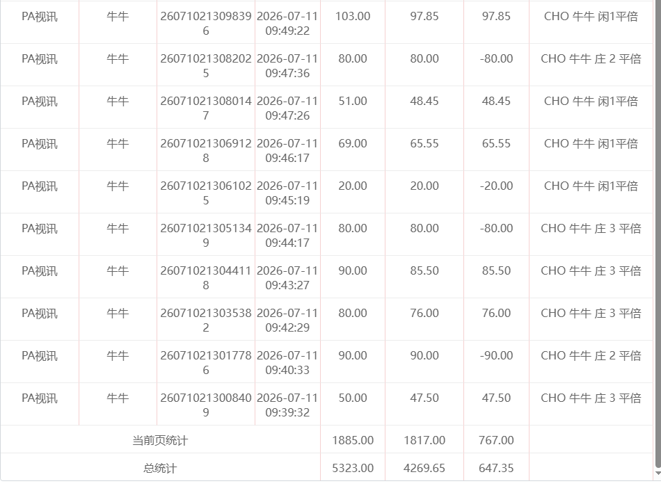Click the valid bet amount 48.45
The image size is (661, 486).
click(x=424, y=101)
